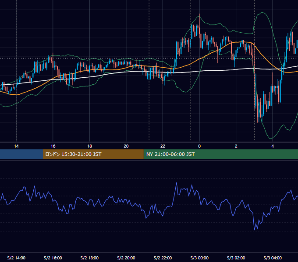Click the 16 hour label on chart axis
This screenshot has width=298, height=262.
click(x=53, y=146)
